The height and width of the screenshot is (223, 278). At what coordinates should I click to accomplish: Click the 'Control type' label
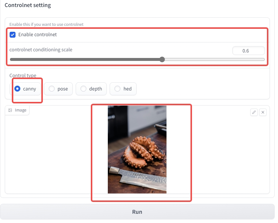pos(23,75)
